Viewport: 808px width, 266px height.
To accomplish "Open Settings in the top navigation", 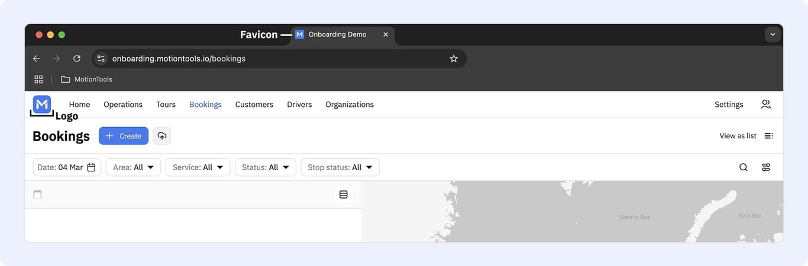I will pyautogui.click(x=729, y=105).
